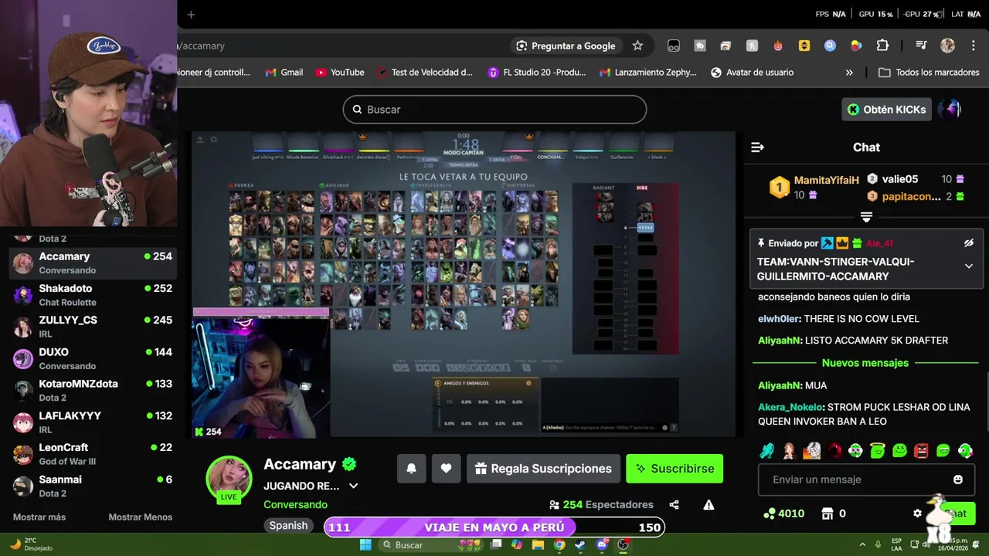Open LeonCraft channel in sidebar
This screenshot has width=989, height=556.
pos(93,454)
